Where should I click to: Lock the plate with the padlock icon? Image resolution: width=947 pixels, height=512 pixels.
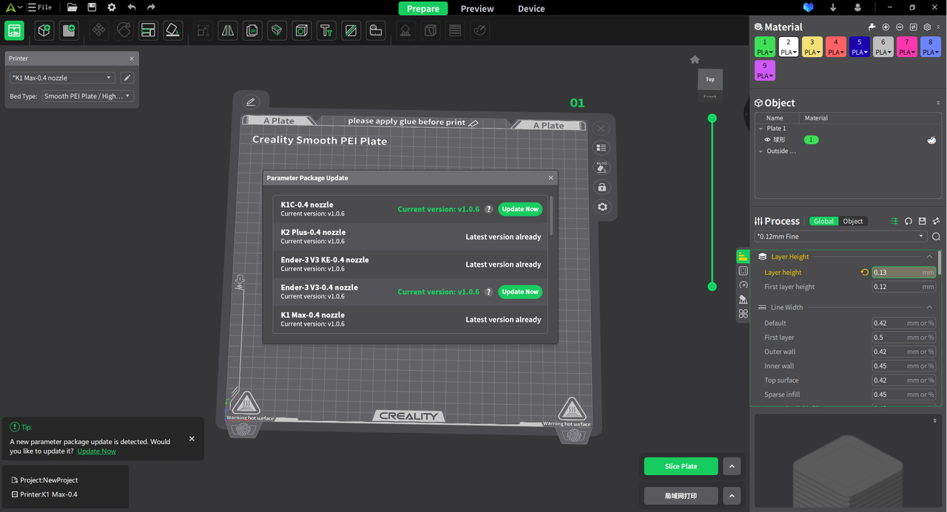[x=601, y=187]
